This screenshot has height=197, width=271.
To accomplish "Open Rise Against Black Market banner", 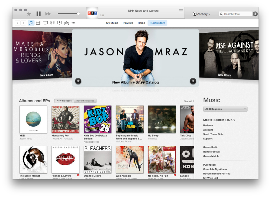I will [229, 55].
